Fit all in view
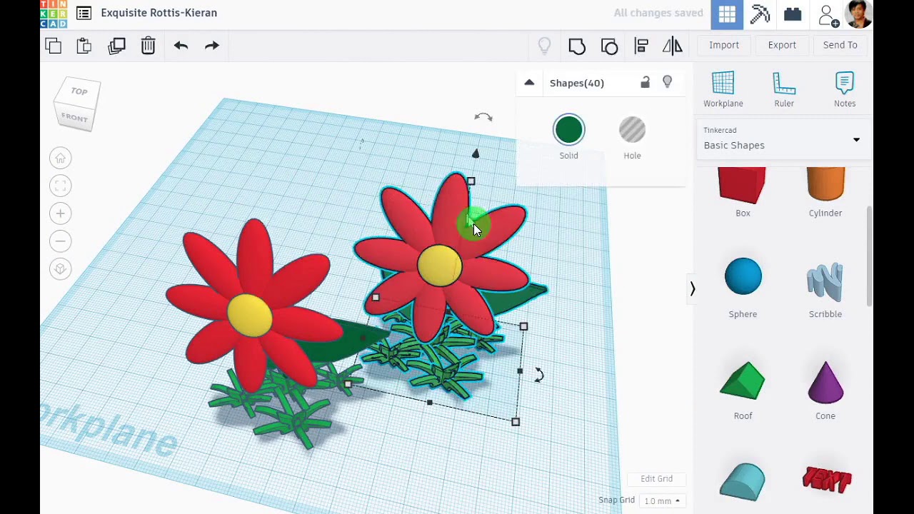This screenshot has width=914, height=514. pyautogui.click(x=61, y=186)
